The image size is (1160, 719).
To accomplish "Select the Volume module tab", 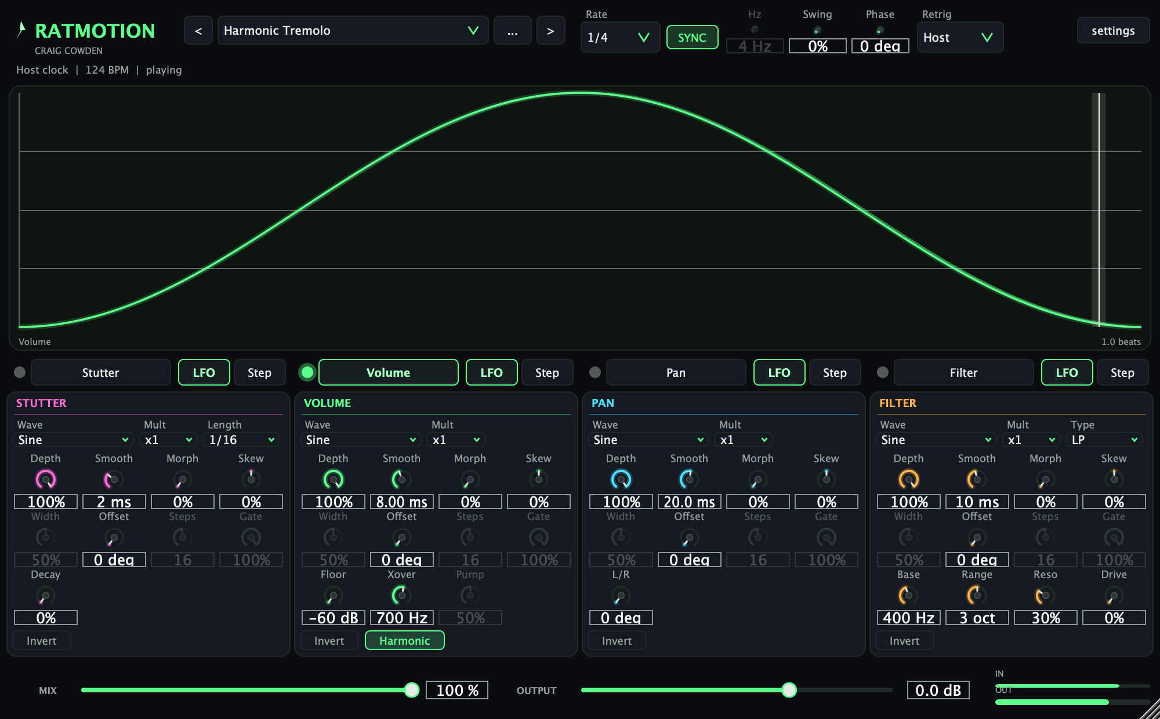I will tap(389, 372).
